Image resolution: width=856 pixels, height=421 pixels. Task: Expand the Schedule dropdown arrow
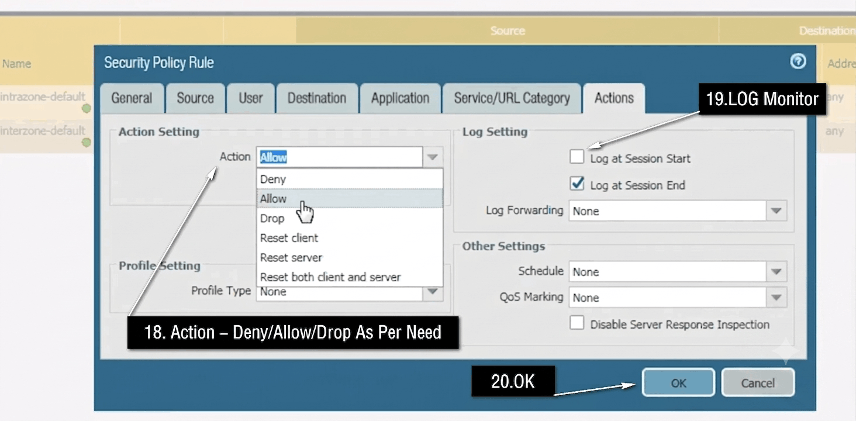[x=776, y=272]
